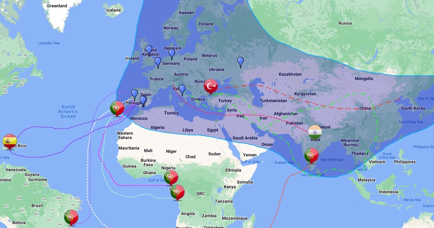Click the blue pin east of Ukraine
434x228 pixels.
tap(241, 62)
